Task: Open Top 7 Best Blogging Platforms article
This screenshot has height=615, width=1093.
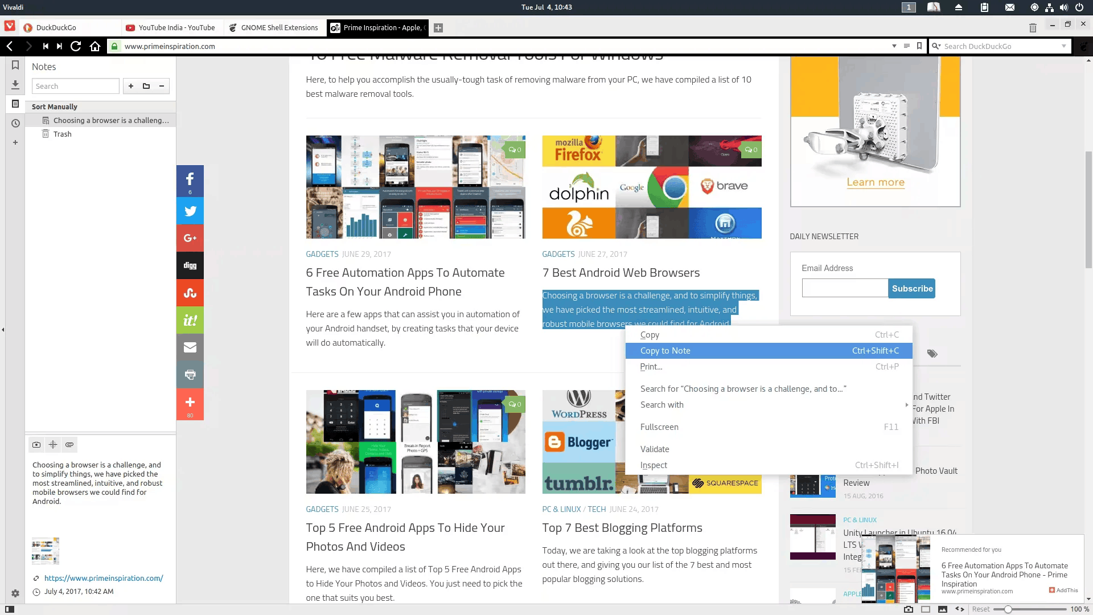Action: pos(622,528)
